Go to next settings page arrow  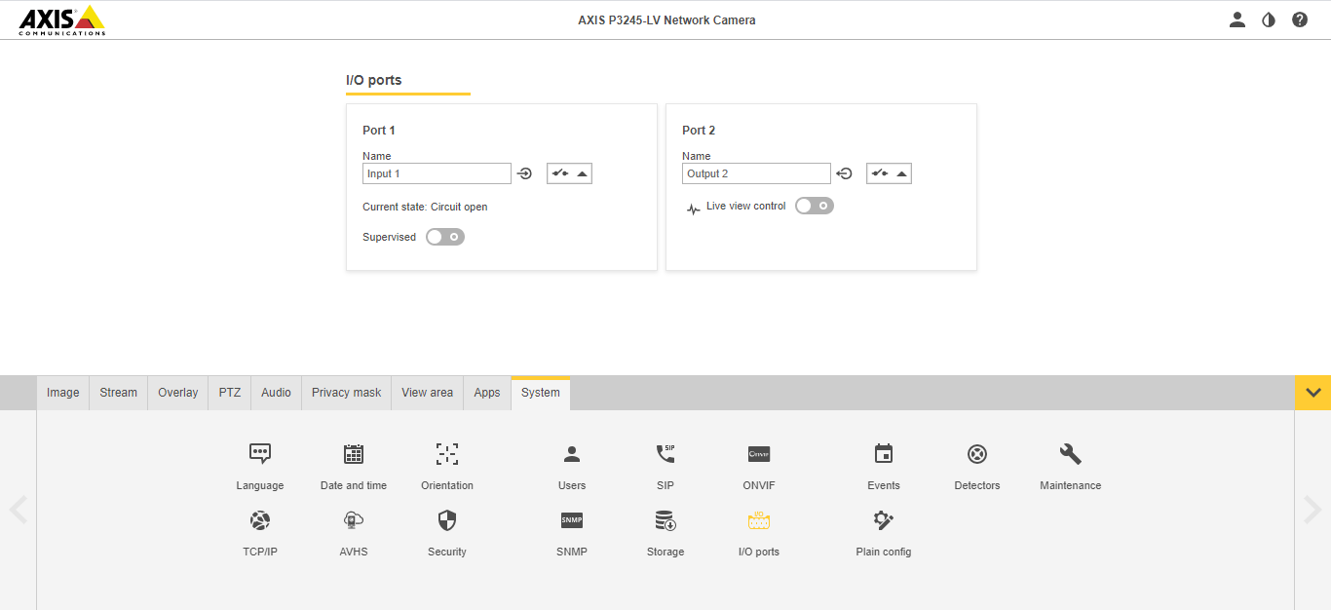pyautogui.click(x=1312, y=509)
